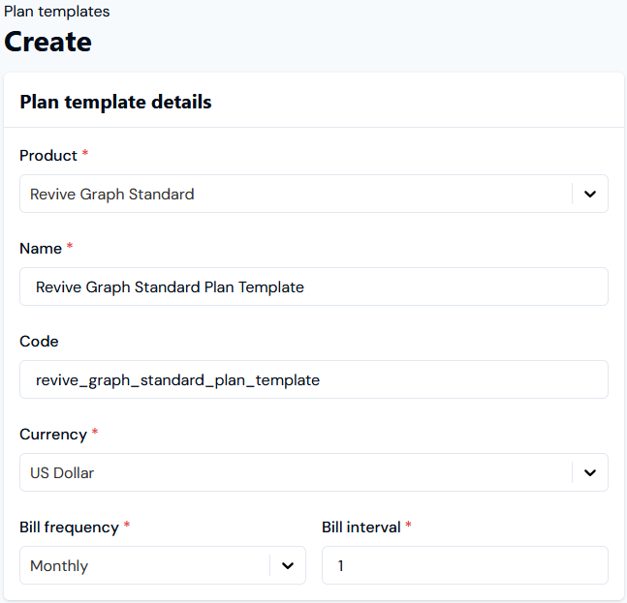This screenshot has height=603, width=627.
Task: Click the Product dropdown chevron arrow
Action: [x=589, y=194]
